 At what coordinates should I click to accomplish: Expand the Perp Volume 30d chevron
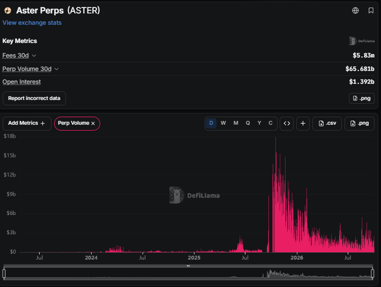(x=57, y=69)
